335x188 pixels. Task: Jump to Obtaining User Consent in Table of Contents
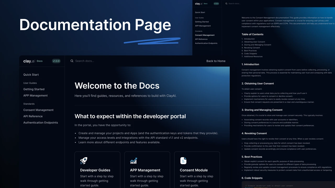tap(255, 42)
